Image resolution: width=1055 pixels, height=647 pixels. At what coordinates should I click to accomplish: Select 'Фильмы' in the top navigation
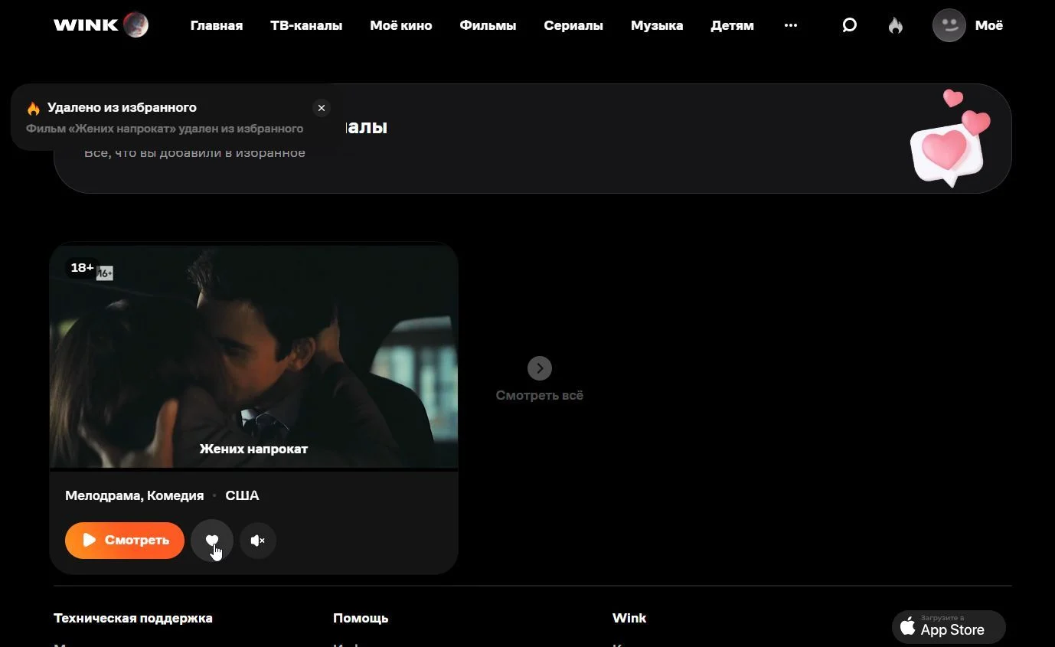tap(488, 25)
